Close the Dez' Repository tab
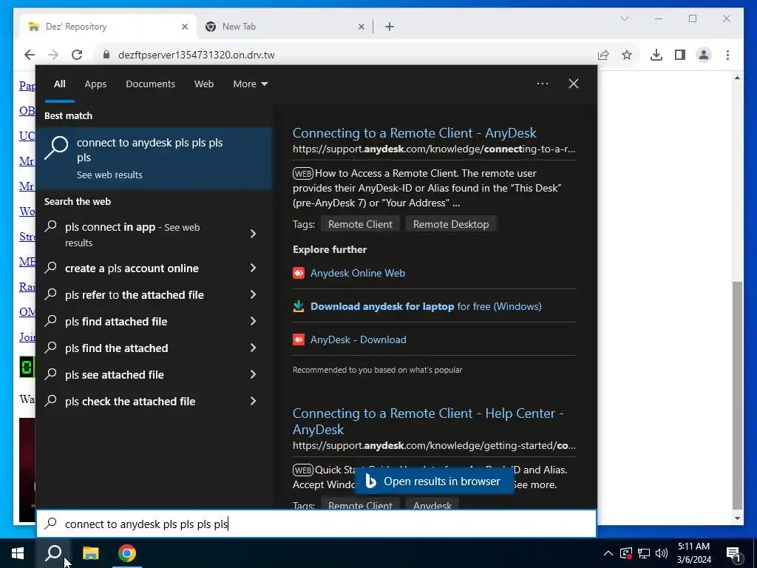The image size is (757, 568). click(184, 27)
